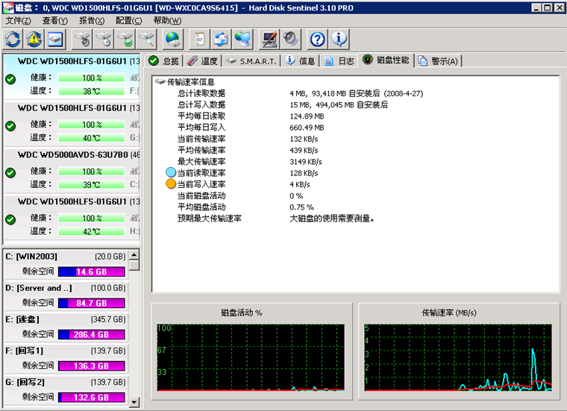The image size is (567, 411).
Task: Click the 磁盘活动 % activity graph
Action: (251, 357)
